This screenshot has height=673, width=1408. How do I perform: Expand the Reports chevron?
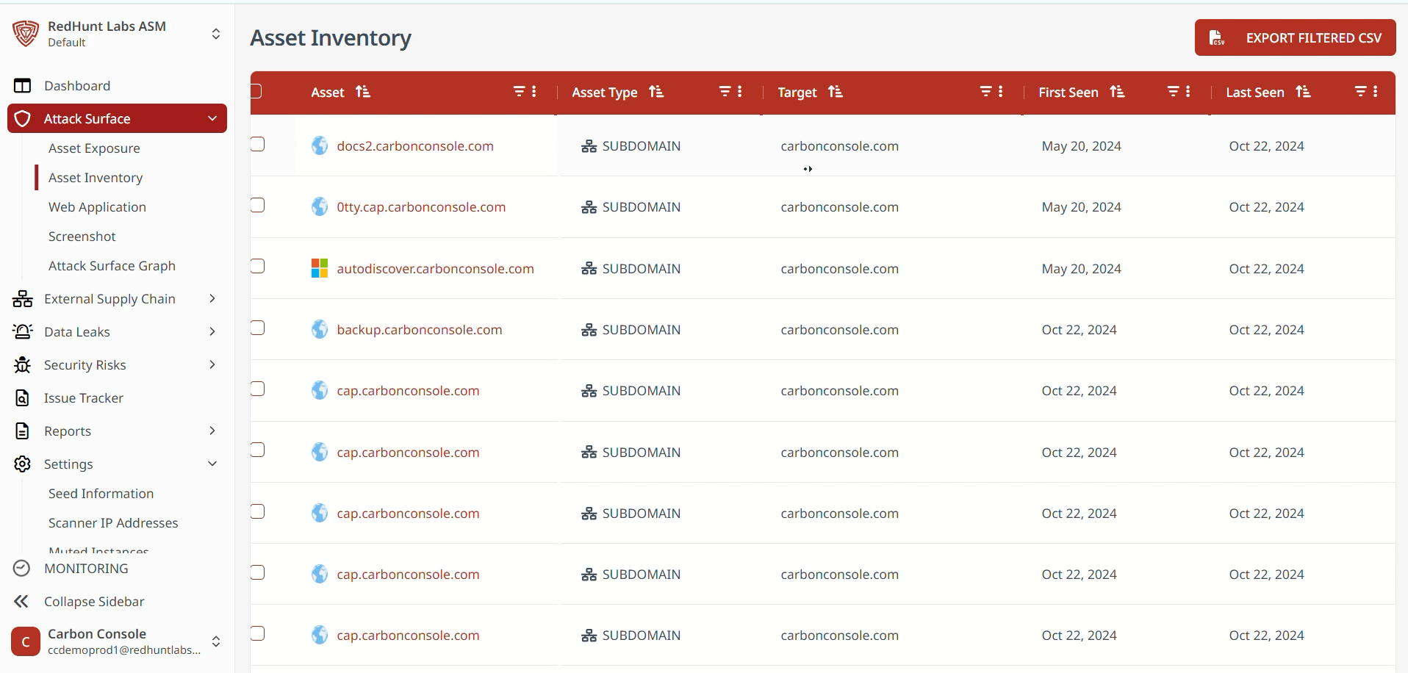pos(212,431)
